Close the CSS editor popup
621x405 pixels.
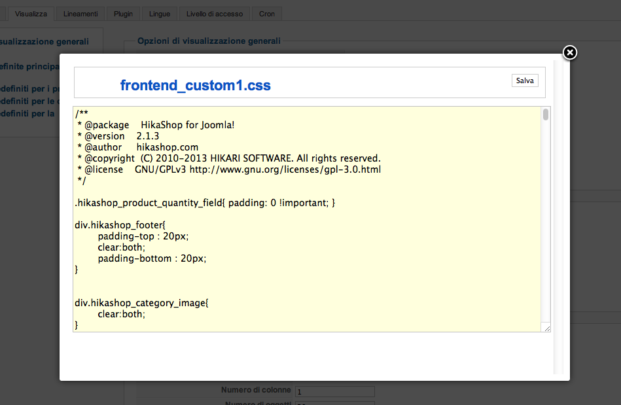570,52
